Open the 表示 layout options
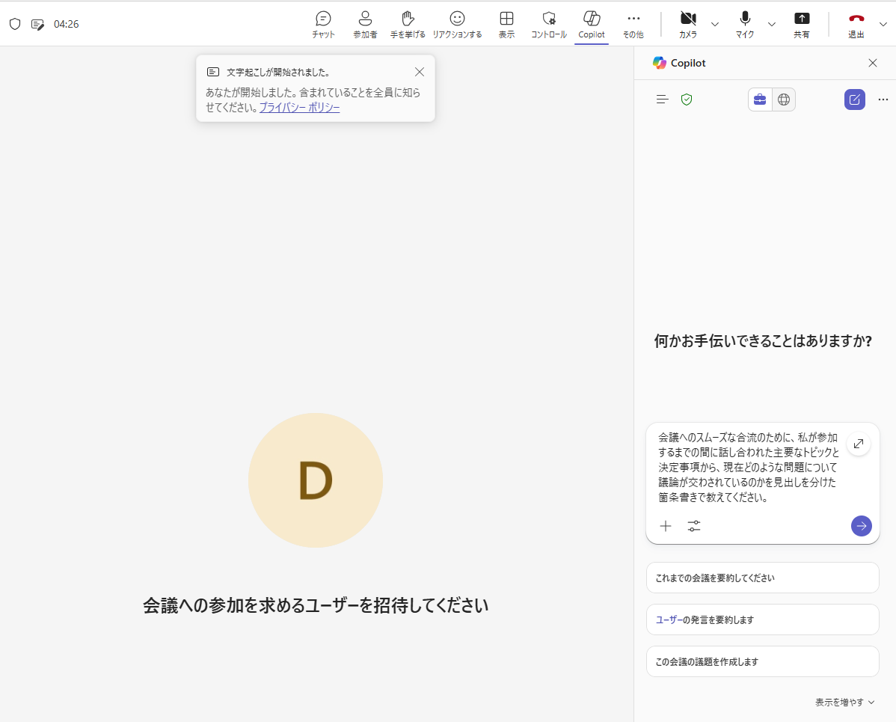896x722 pixels. click(506, 24)
